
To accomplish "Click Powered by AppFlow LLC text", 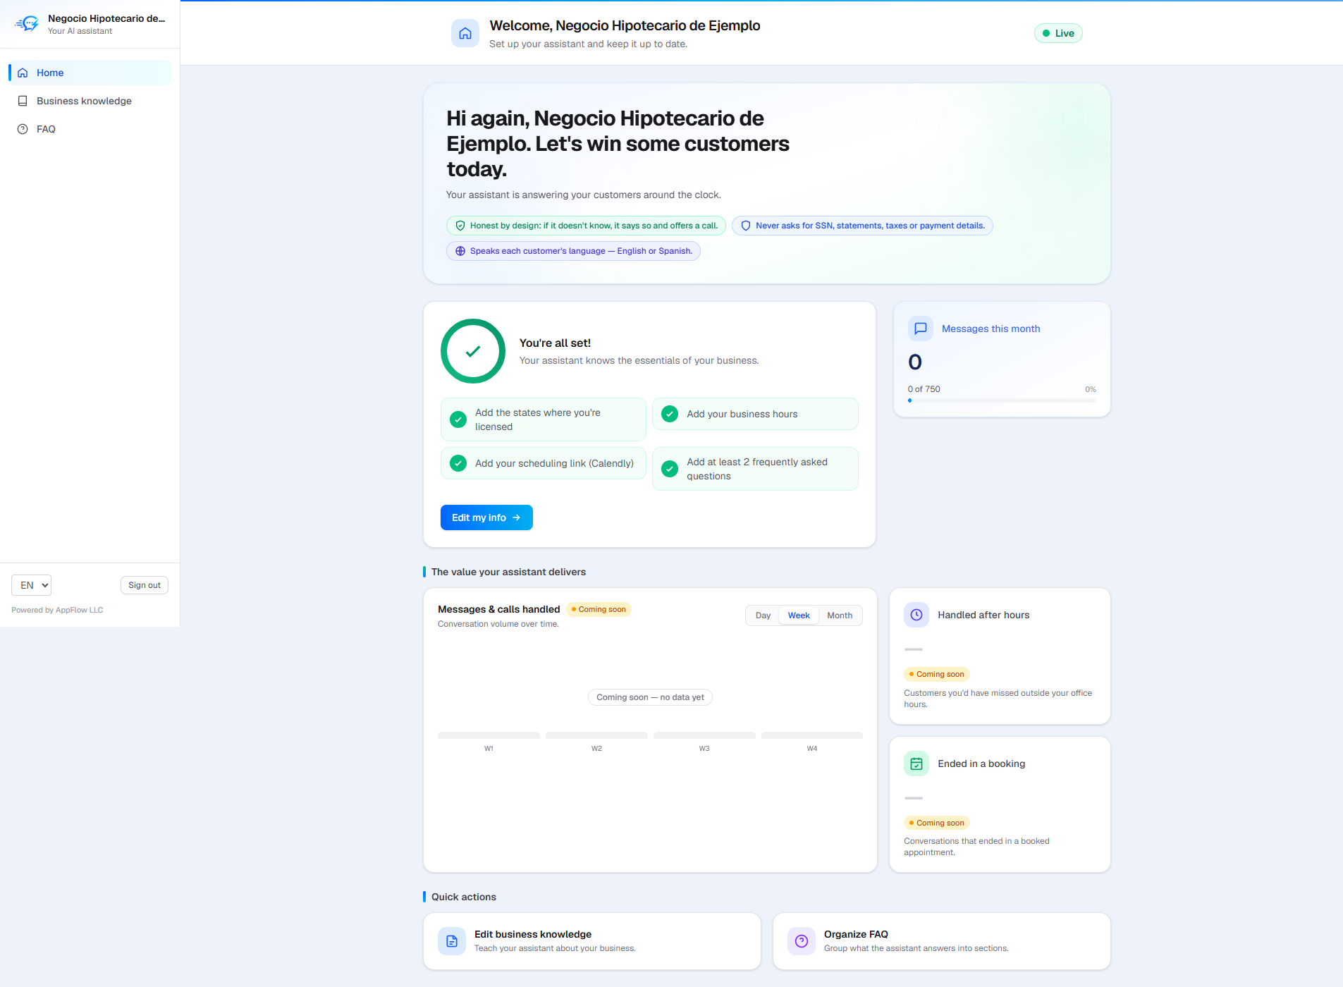I will [x=57, y=610].
